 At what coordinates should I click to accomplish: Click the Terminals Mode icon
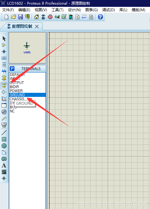coord(4,85)
